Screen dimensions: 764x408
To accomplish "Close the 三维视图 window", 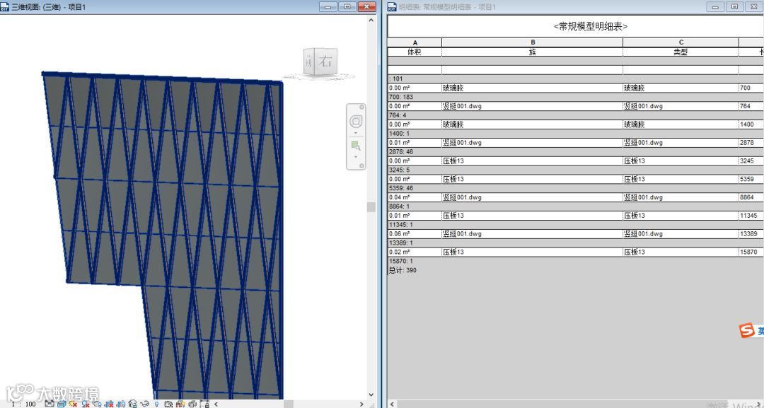I will [366, 7].
